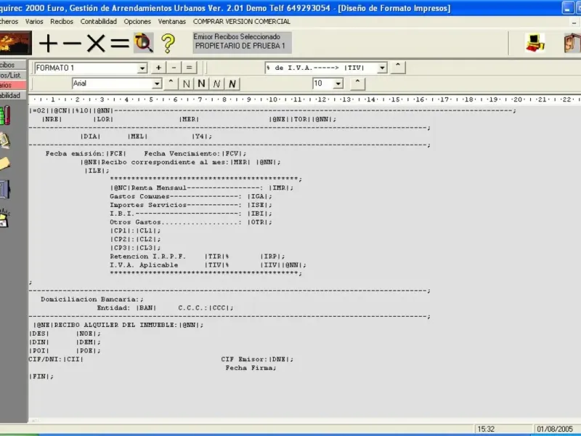Click the blue book sidebar icon
Image resolution: width=581 pixels, height=436 pixels.
[x=5, y=189]
